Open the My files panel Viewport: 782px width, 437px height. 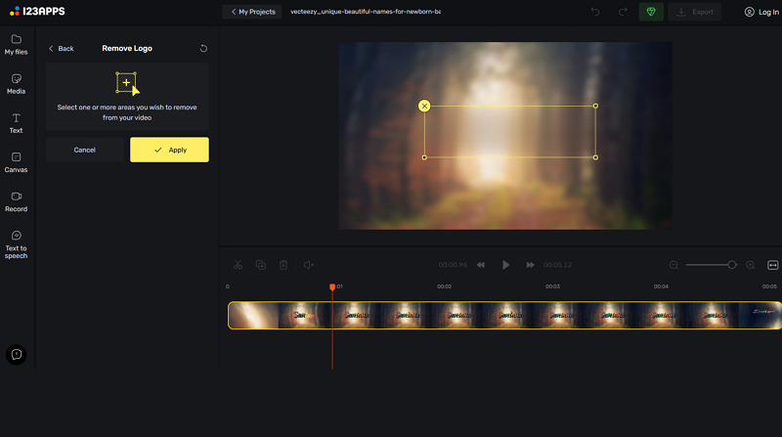16,44
